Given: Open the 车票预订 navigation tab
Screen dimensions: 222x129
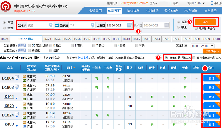Looking at the screenshot, I should (x=114, y=11).
